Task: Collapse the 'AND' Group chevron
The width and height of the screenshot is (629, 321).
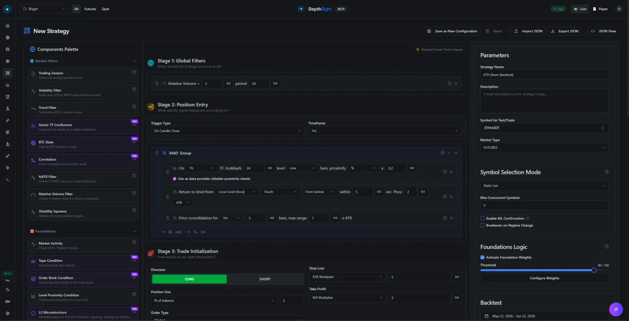Action: pyautogui.click(x=449, y=153)
